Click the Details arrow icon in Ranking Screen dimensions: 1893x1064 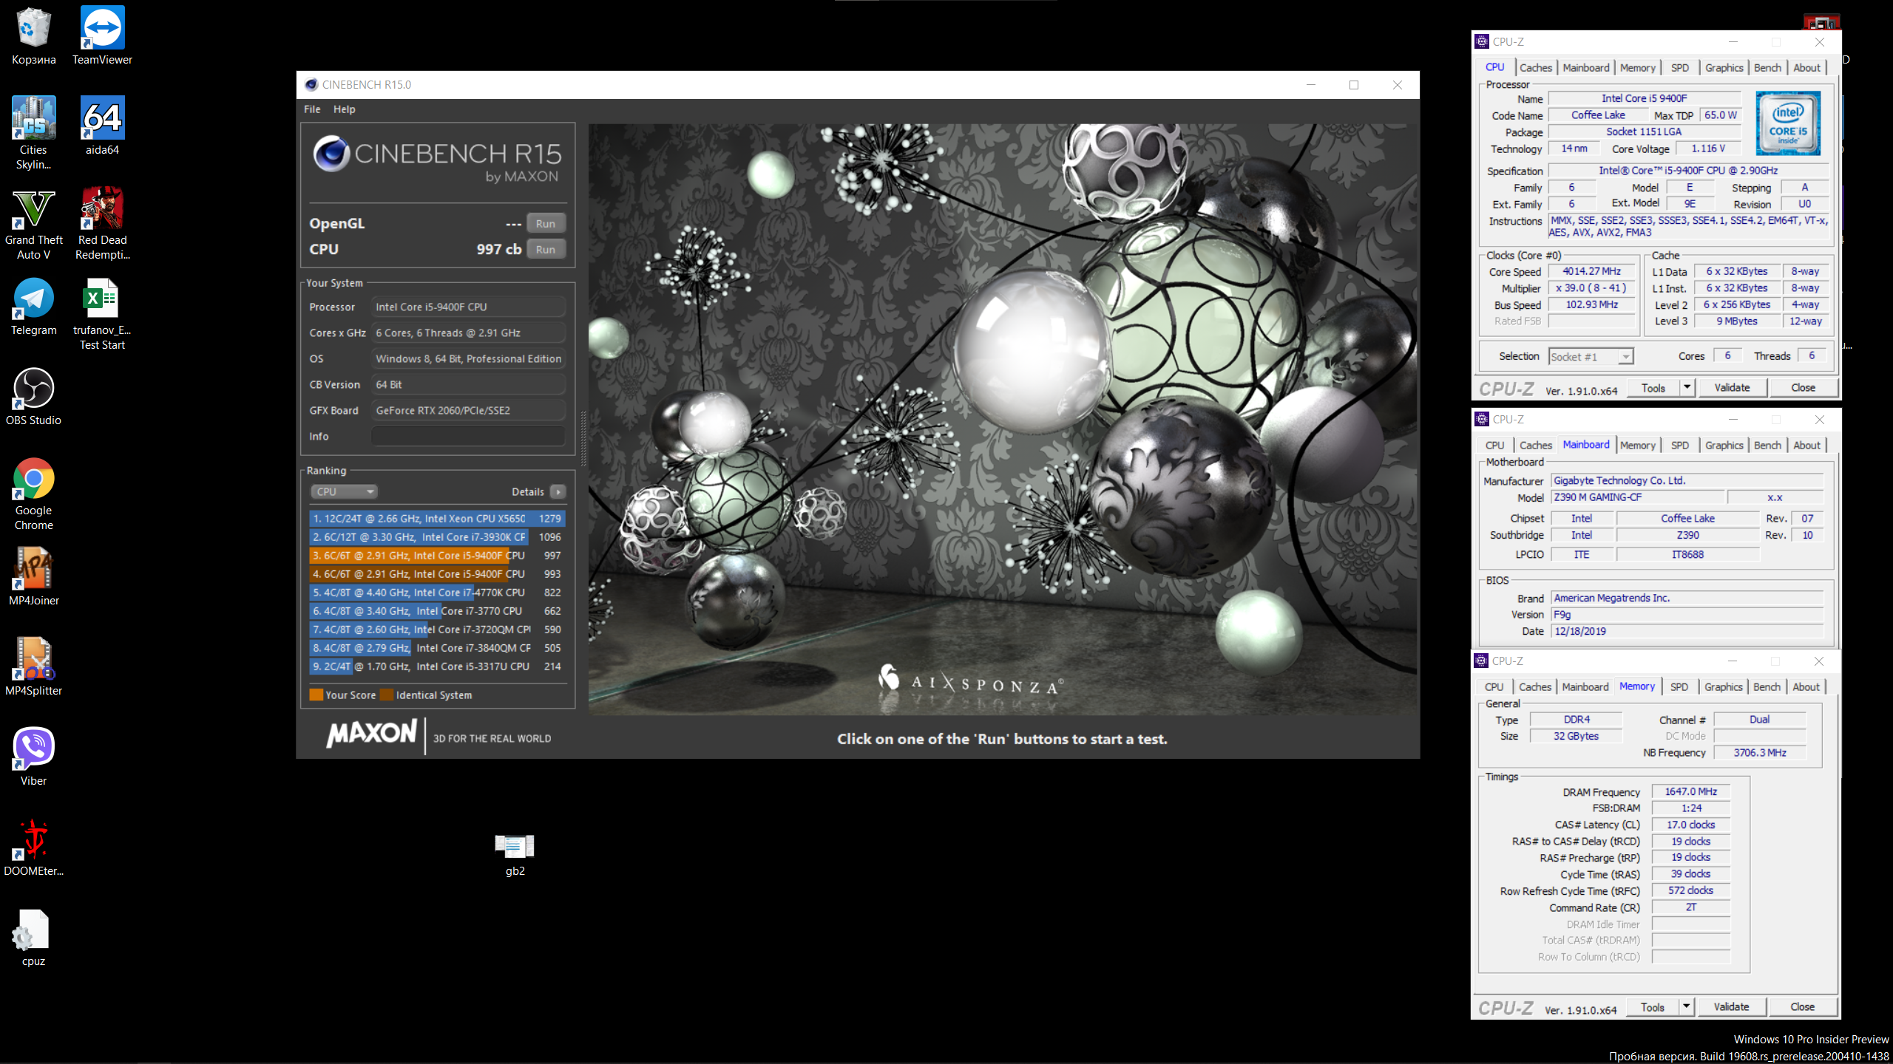pyautogui.click(x=558, y=492)
